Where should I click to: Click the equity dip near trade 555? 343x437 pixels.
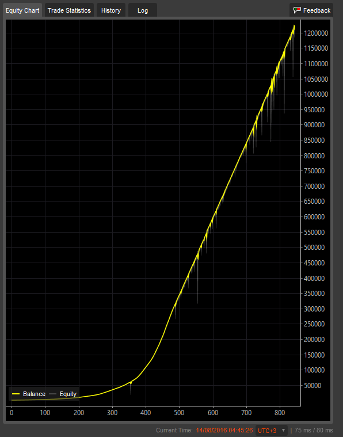(x=197, y=290)
